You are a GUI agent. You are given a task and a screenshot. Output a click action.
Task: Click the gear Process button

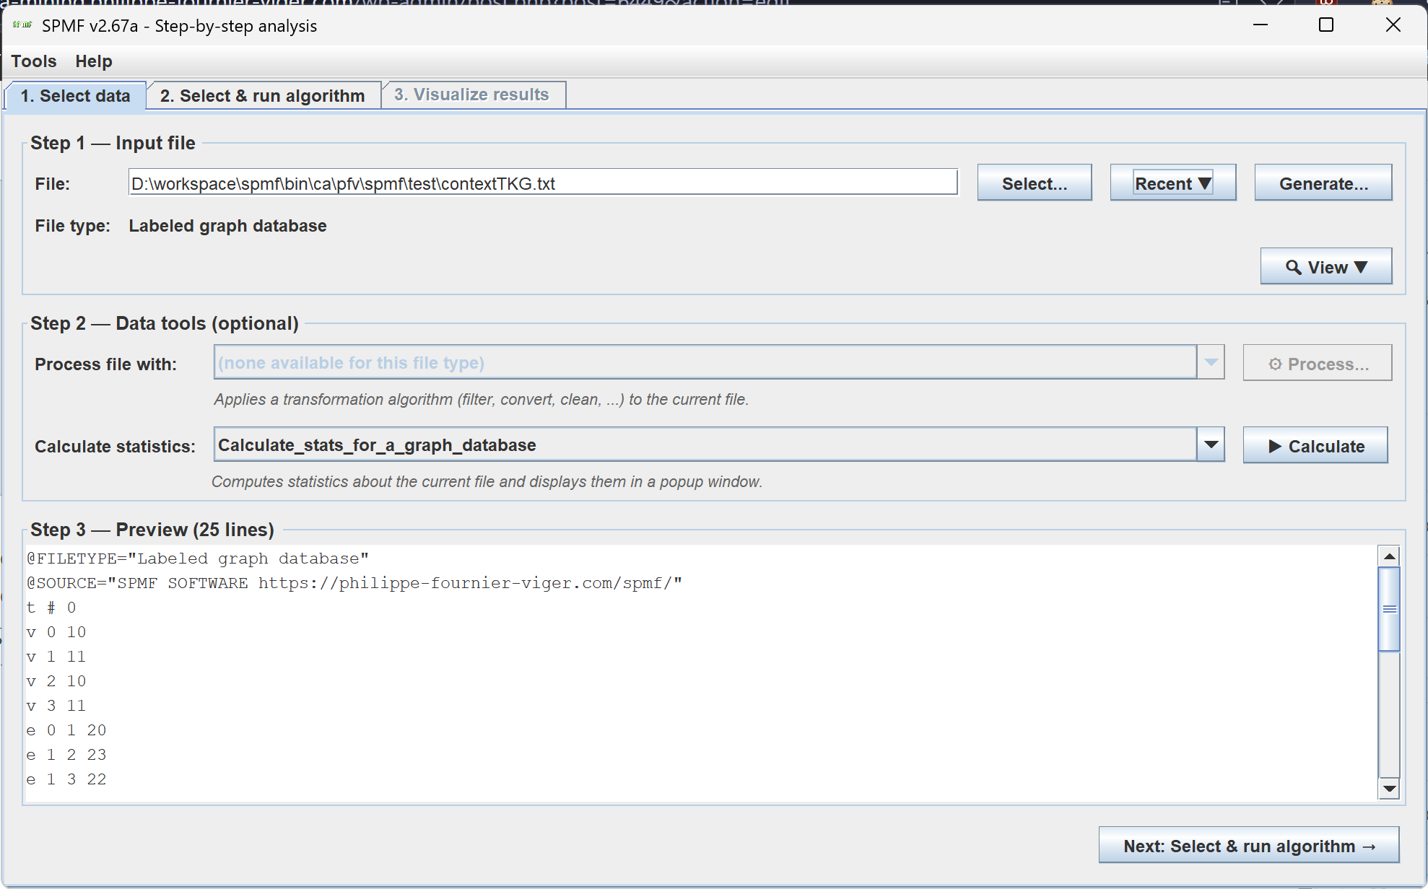pyautogui.click(x=1317, y=364)
